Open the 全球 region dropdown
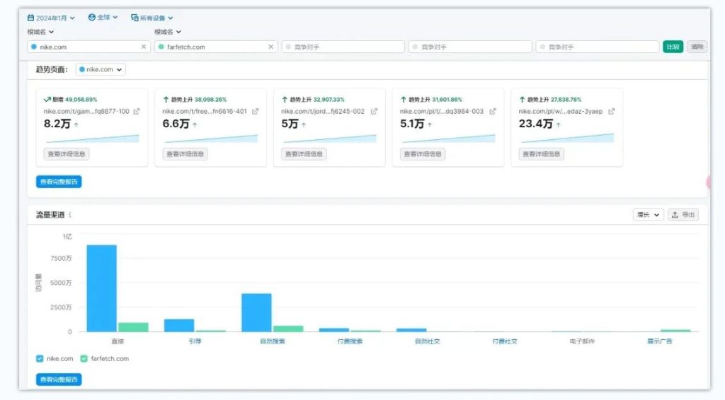725x400 pixels. coord(103,18)
